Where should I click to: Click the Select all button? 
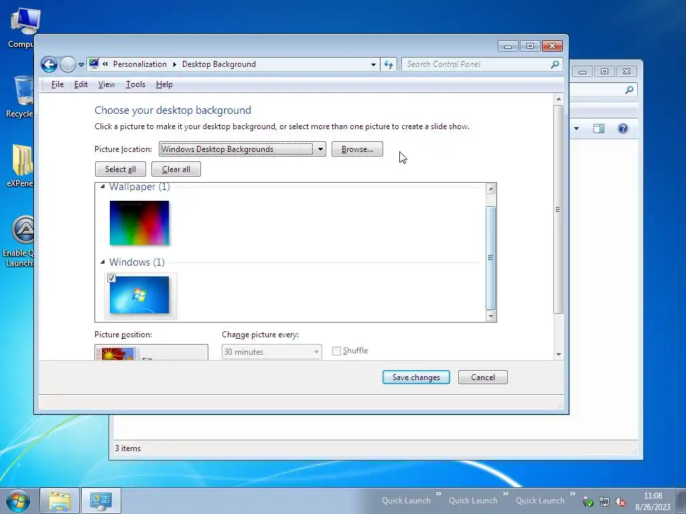click(x=121, y=169)
